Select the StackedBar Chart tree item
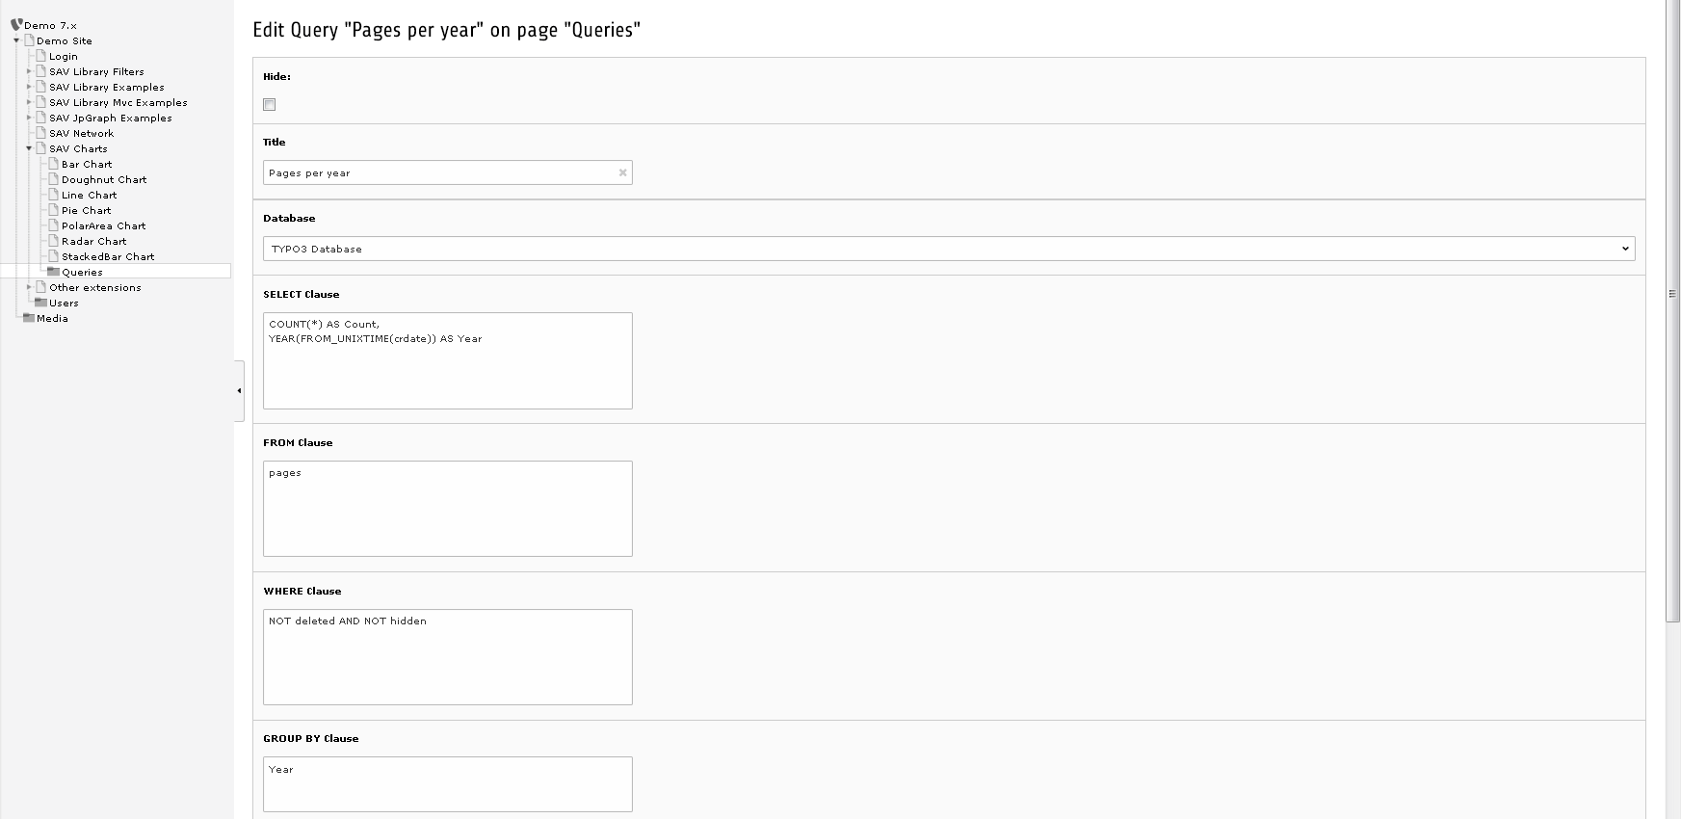Screen dimensions: 1681x819 [108, 256]
